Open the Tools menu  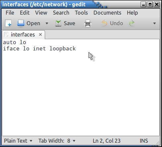point(81,13)
